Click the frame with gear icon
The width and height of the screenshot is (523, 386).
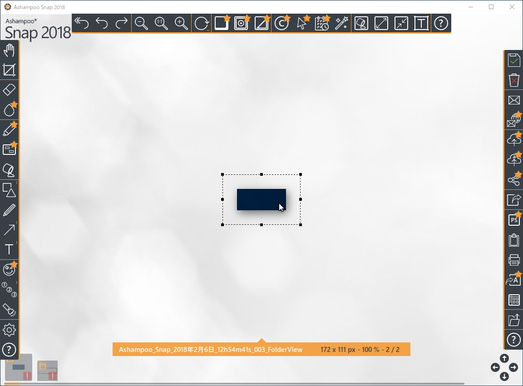(242, 23)
